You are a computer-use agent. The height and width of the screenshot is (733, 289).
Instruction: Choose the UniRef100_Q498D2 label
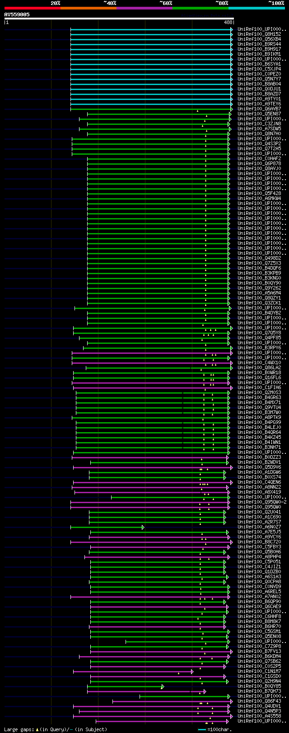[x=259, y=258]
